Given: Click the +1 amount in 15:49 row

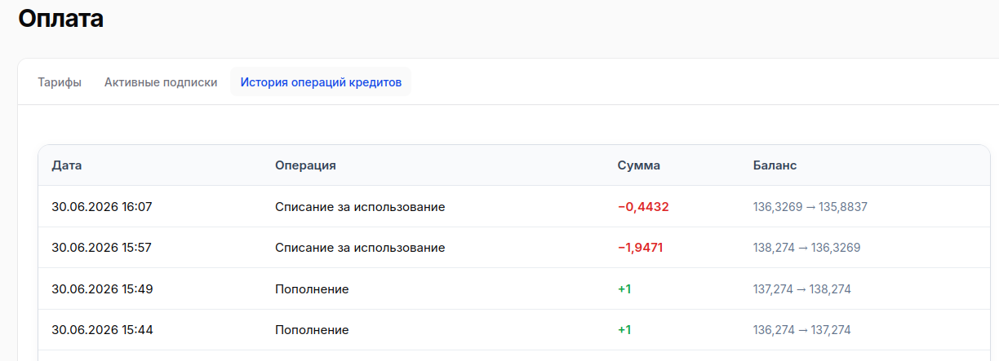Looking at the screenshot, I should click(x=624, y=289).
